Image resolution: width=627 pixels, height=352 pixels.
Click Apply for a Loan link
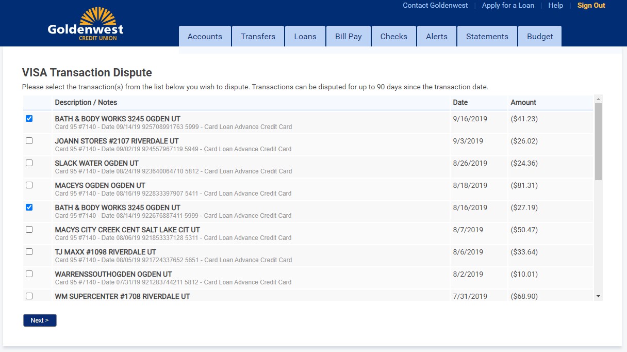[x=508, y=6]
